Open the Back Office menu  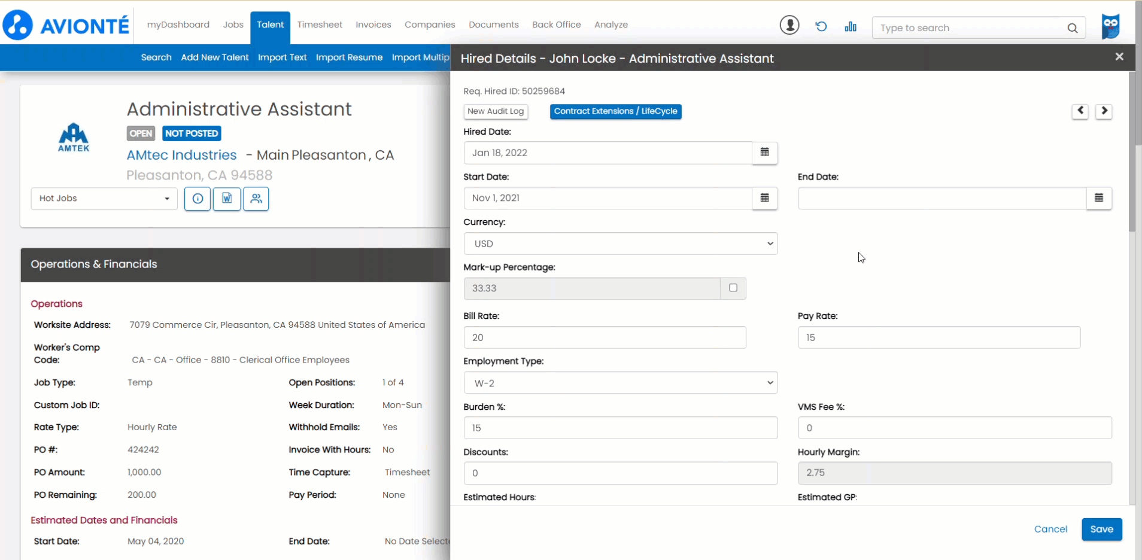click(x=557, y=25)
